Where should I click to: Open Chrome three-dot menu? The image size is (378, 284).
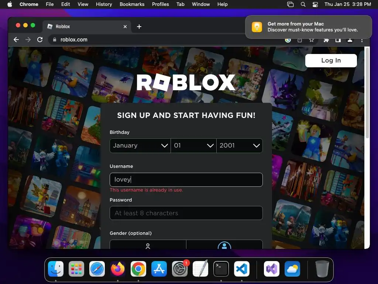pyautogui.click(x=362, y=40)
